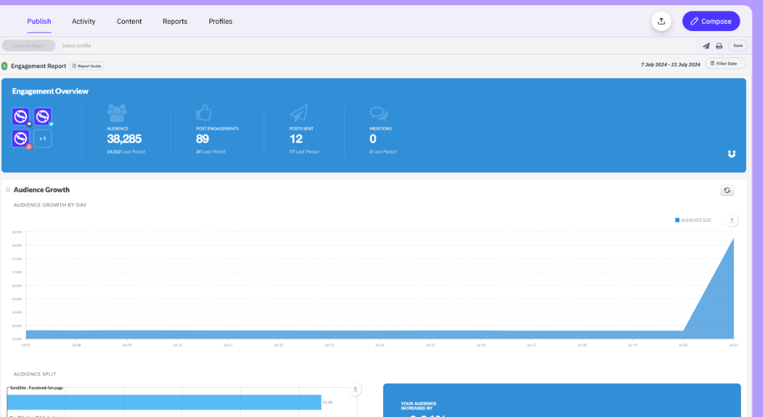The image size is (763, 417).
Task: Click the Compose button
Action: (x=711, y=21)
